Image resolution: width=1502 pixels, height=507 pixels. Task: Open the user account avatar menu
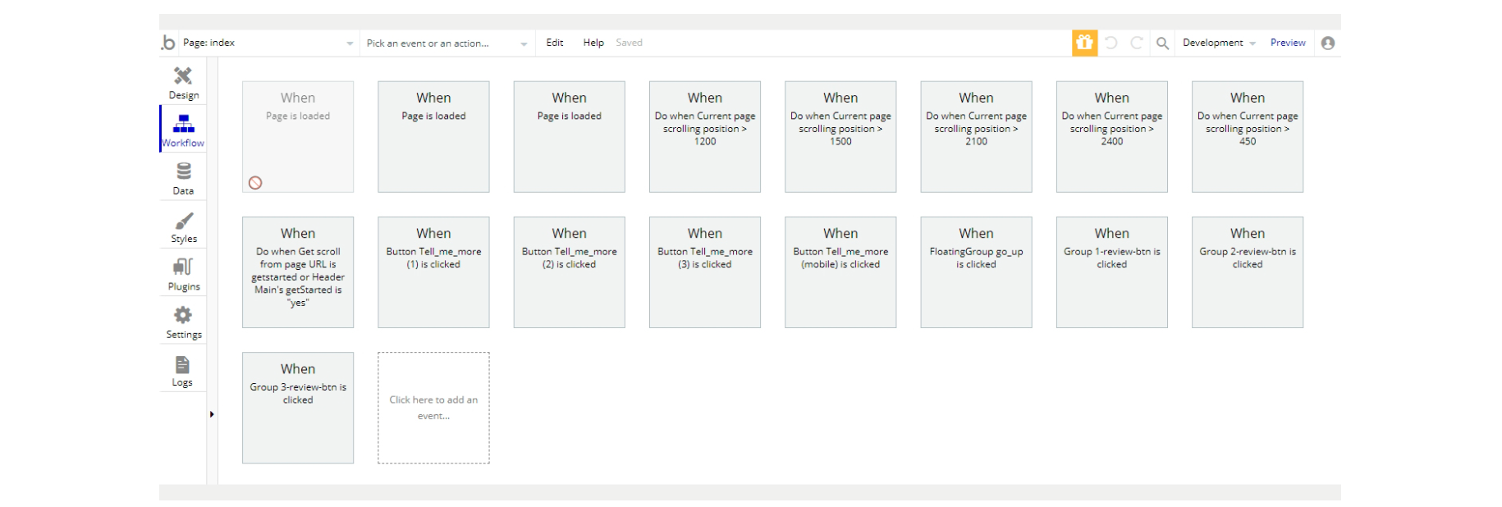(x=1327, y=43)
